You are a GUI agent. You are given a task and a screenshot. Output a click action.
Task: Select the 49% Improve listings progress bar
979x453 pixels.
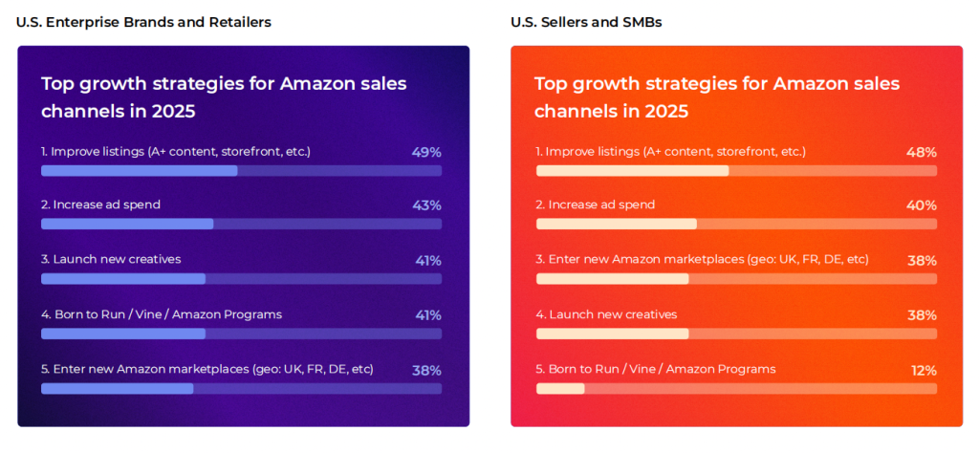[241, 170]
